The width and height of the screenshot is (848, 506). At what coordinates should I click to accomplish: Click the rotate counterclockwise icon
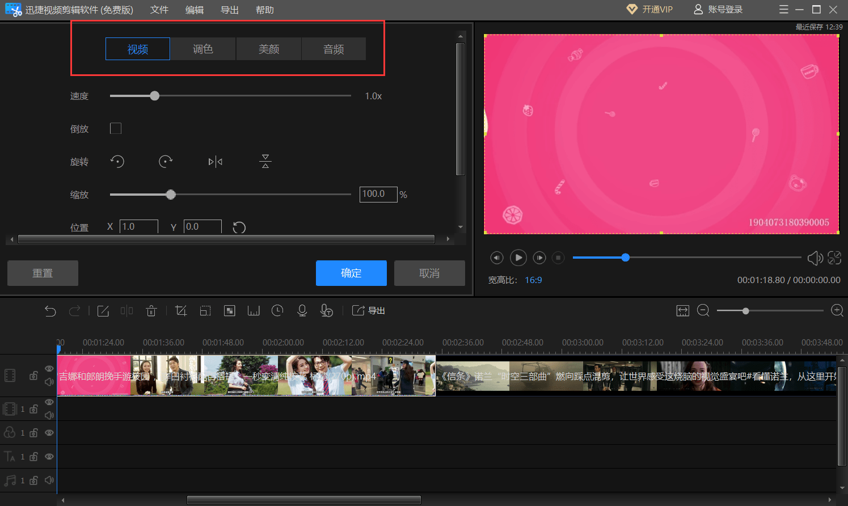117,162
